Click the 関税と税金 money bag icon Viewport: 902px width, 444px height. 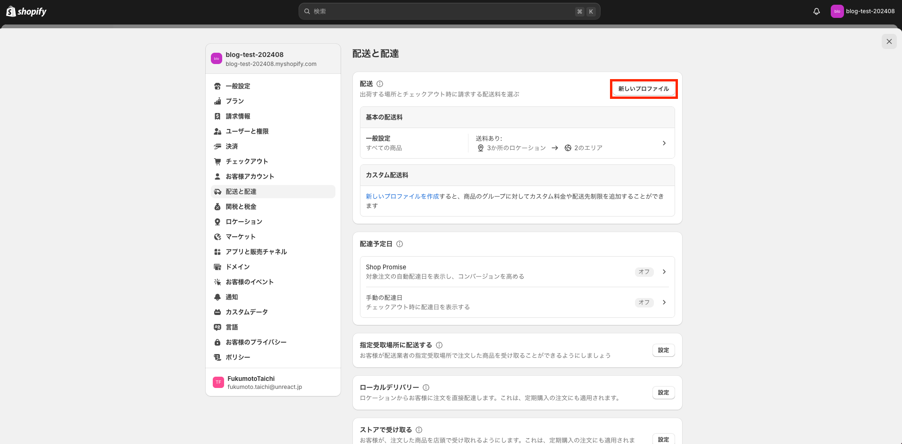click(x=217, y=207)
